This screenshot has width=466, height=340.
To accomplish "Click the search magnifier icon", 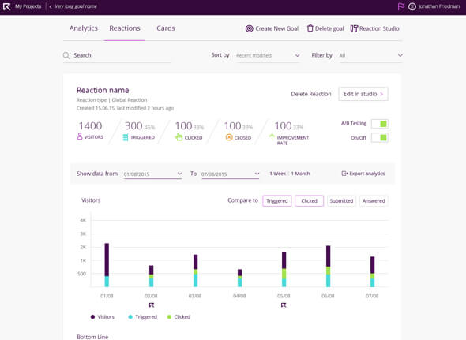I will (66, 55).
